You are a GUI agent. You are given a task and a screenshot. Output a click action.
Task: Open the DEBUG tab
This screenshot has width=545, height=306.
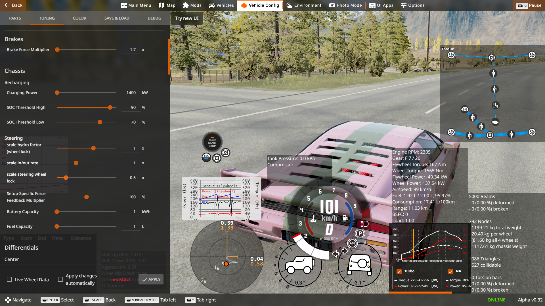[154, 18]
